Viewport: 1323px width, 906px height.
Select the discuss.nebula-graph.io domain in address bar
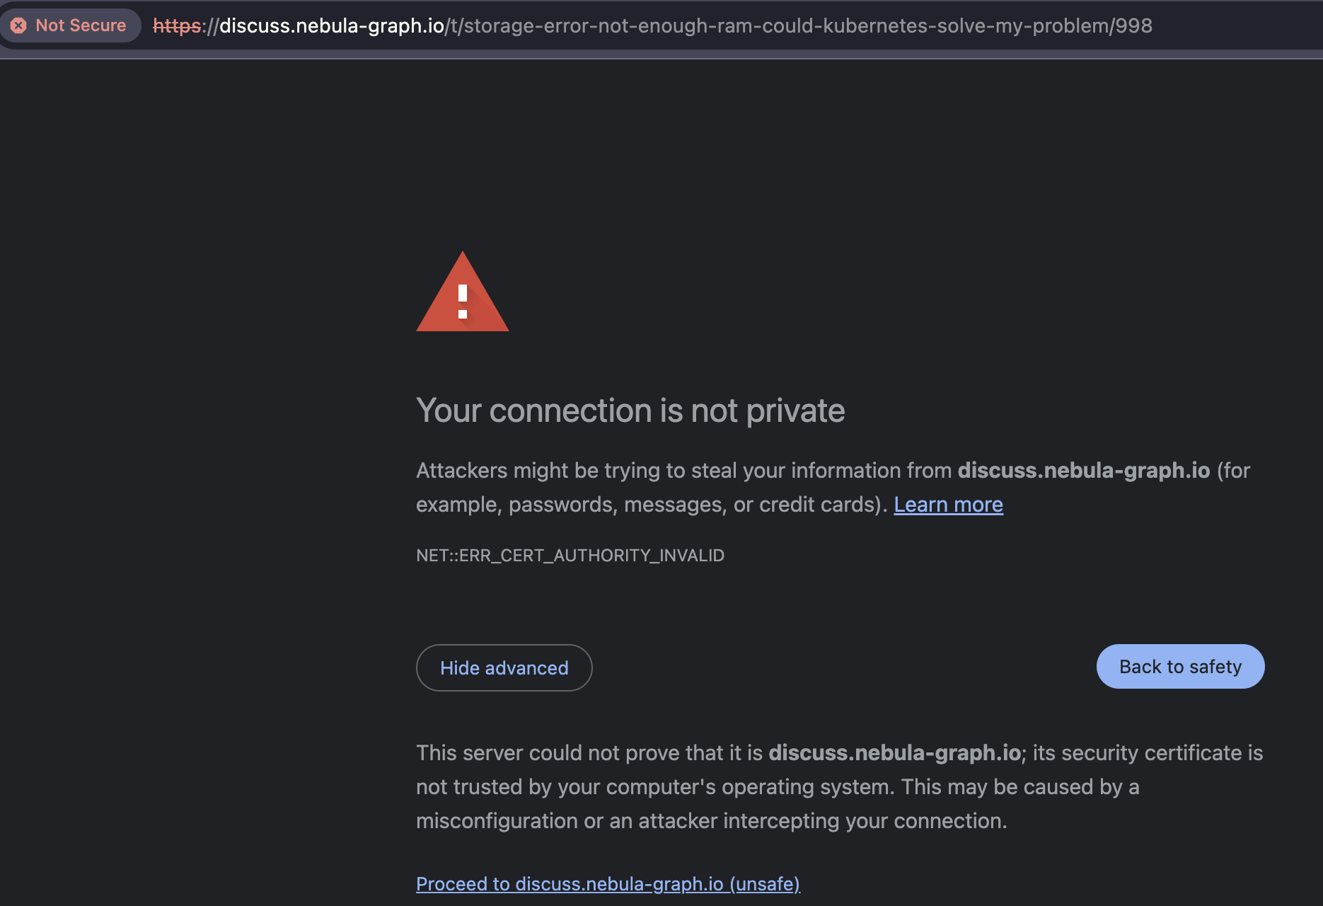point(332,26)
